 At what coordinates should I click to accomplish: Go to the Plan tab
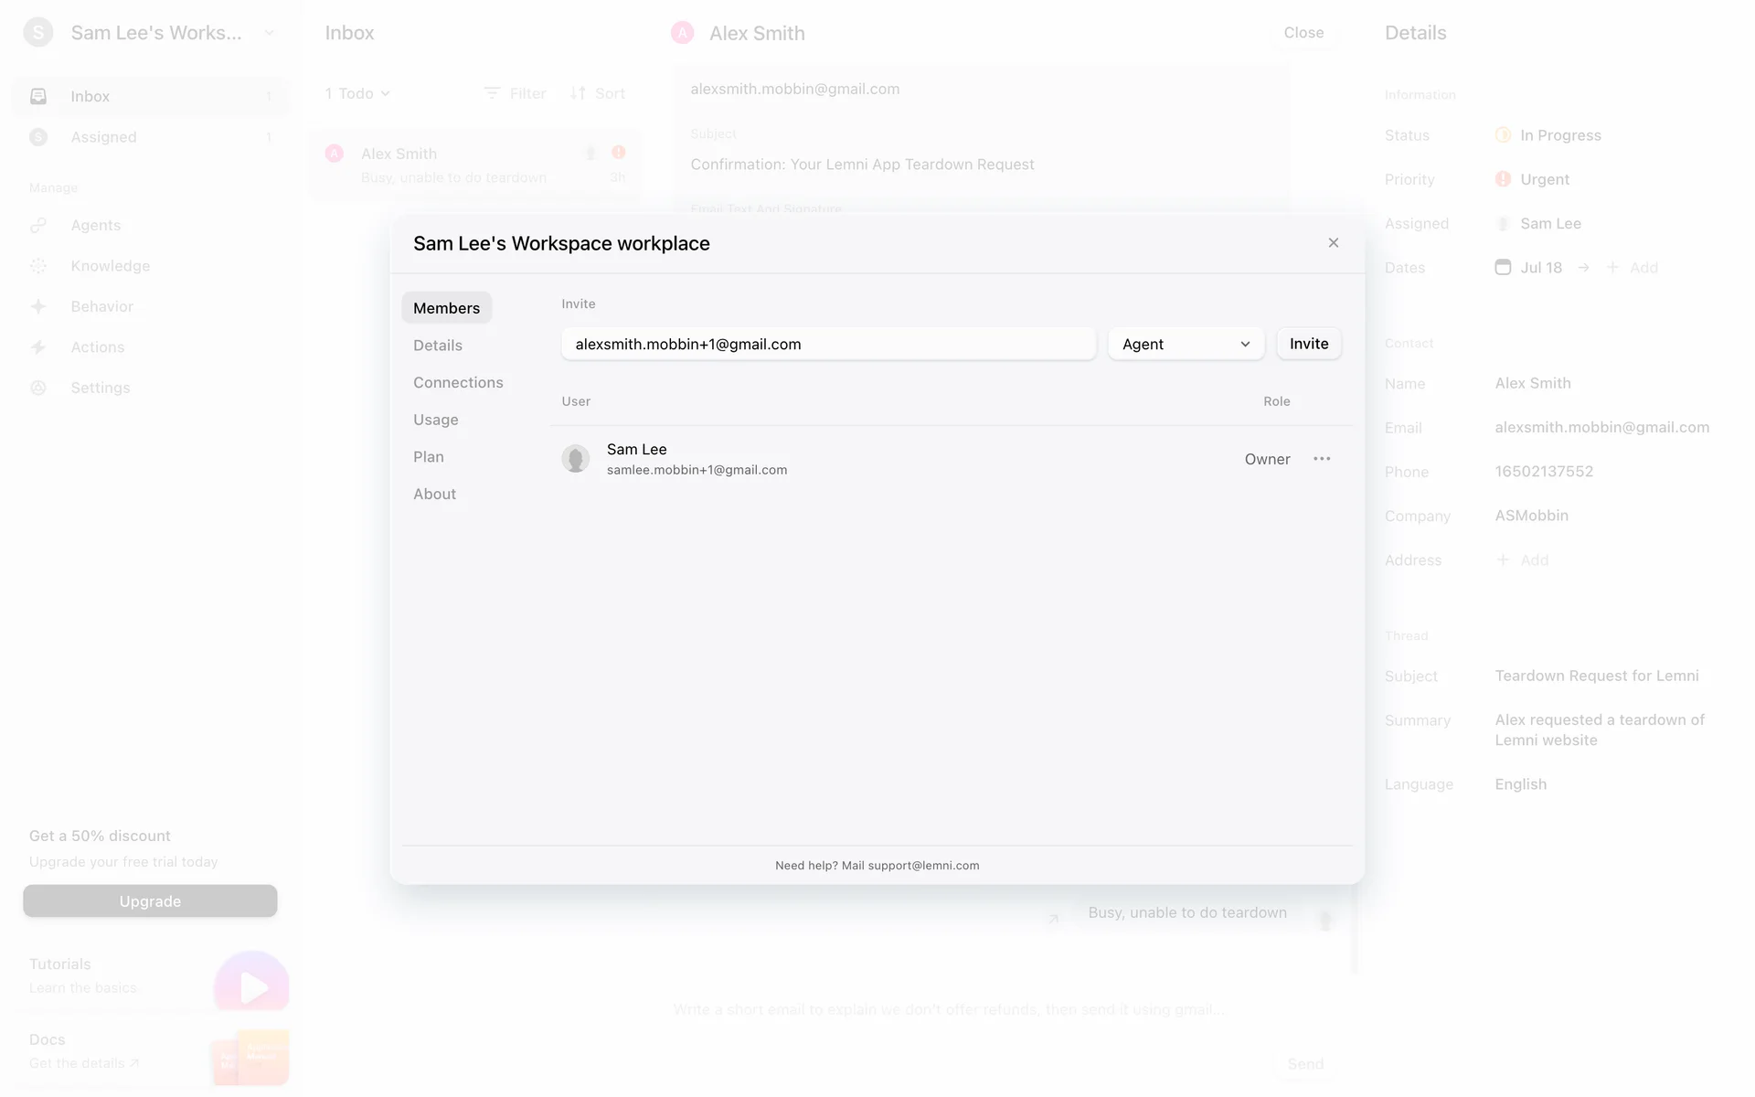(429, 457)
